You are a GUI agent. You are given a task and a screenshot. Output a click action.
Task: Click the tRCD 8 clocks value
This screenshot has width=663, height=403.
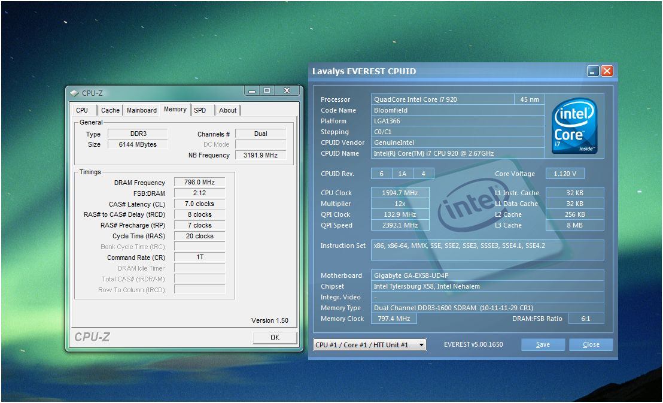click(x=200, y=214)
